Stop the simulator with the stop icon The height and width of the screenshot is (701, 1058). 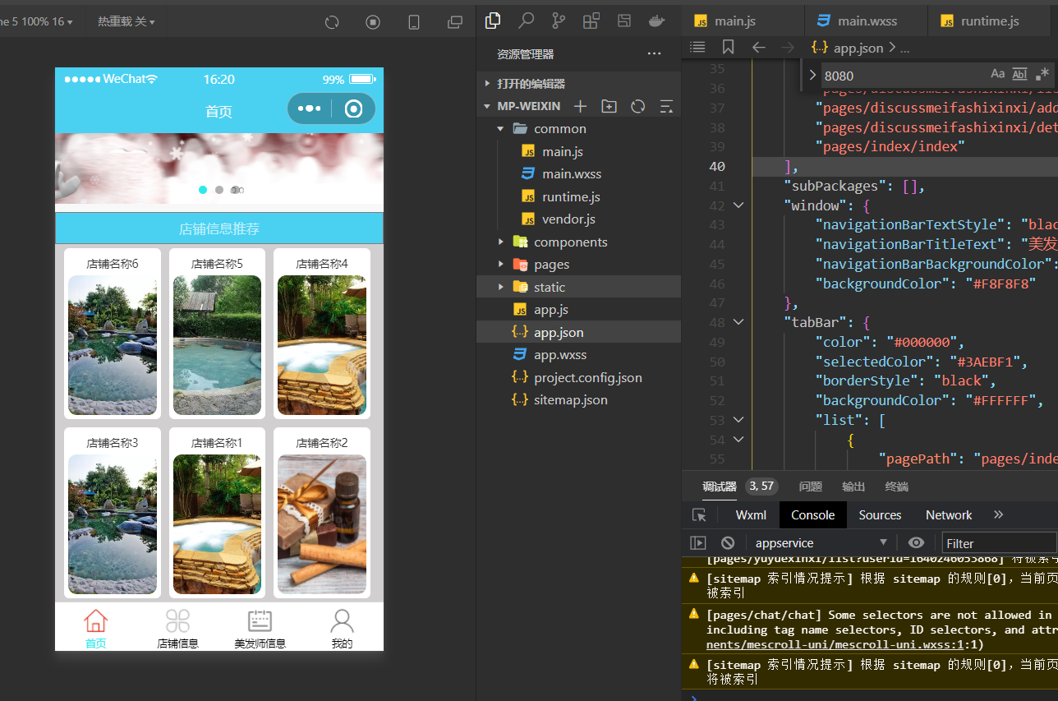373,22
